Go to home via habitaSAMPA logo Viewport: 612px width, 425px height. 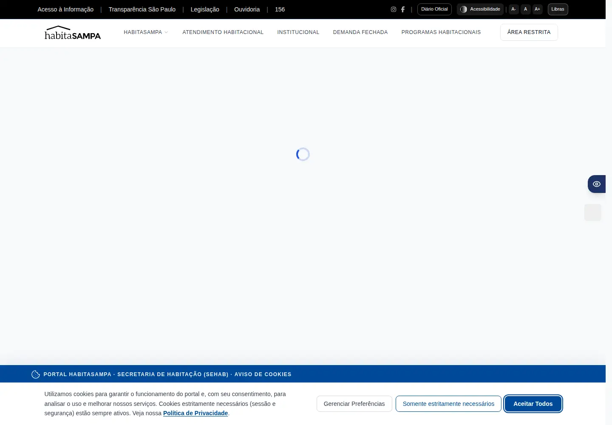[x=73, y=33]
